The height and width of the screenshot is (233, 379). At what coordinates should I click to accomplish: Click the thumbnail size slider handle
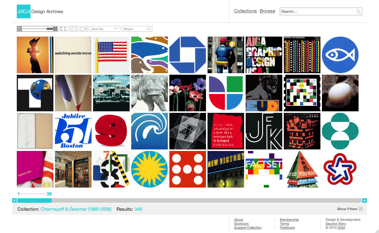point(49,29)
